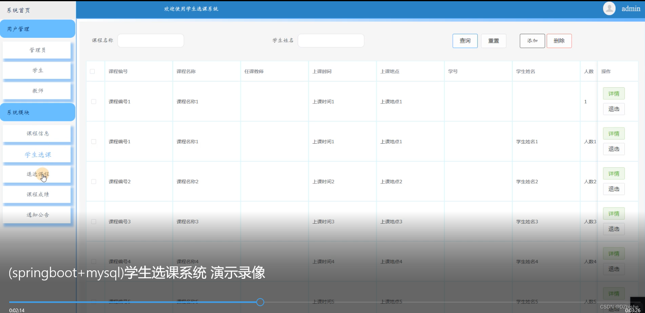The image size is (645, 313).
Task: Focus the 课程名称 search field
Action: pyautogui.click(x=151, y=41)
